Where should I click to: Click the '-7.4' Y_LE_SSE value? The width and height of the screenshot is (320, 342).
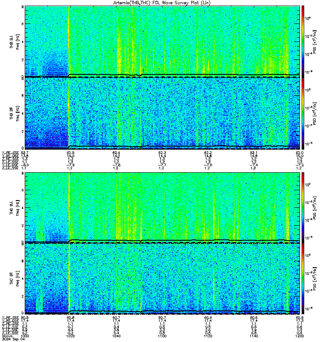click(x=254, y=165)
